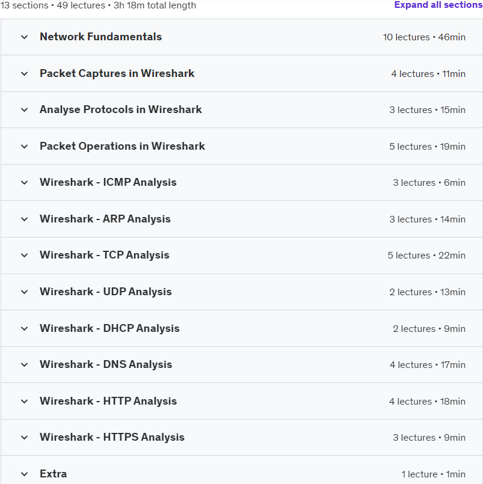The image size is (483, 484).
Task: Open Wireshark - UDP Analysis title
Action: [106, 292]
